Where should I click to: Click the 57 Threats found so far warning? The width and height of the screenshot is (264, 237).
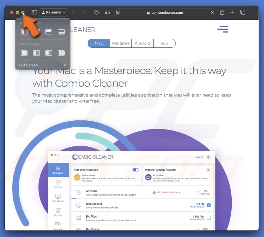[x=167, y=192]
